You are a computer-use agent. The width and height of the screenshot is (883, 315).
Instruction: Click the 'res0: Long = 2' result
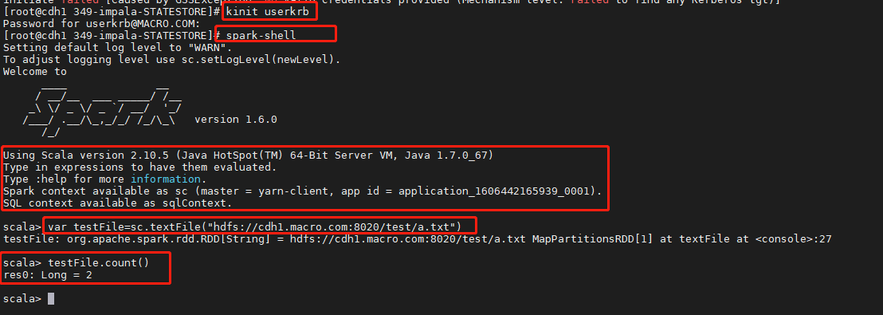pos(47,275)
